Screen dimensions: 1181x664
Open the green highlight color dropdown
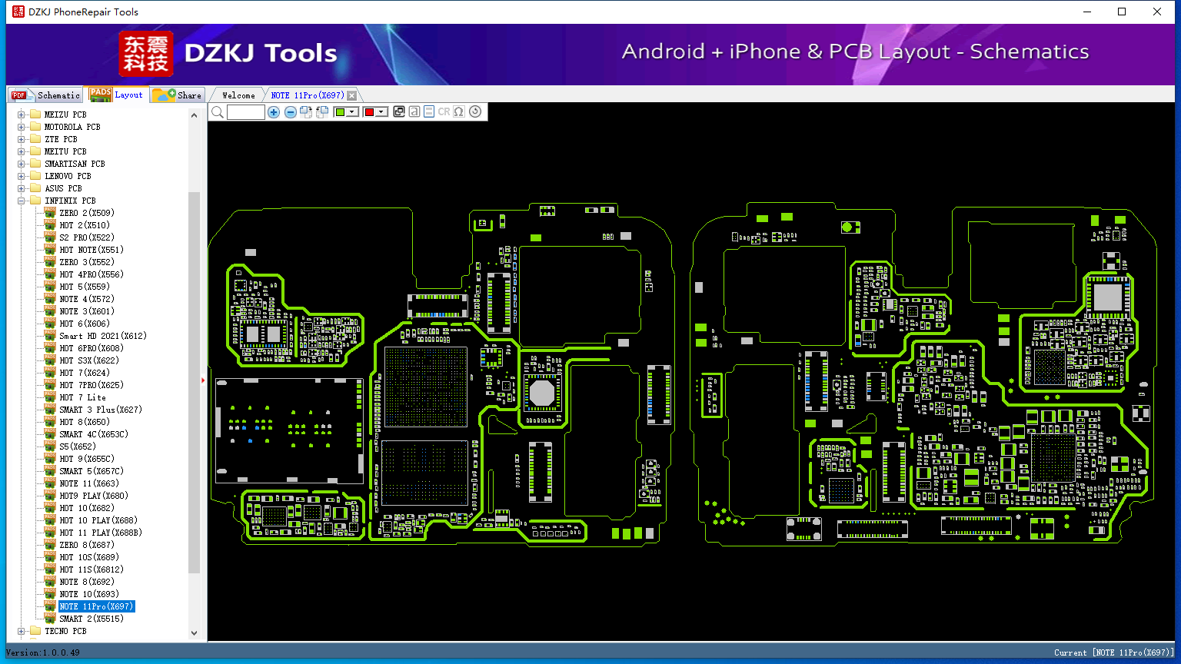click(x=352, y=112)
